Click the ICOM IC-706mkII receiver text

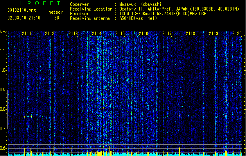point(163,14)
